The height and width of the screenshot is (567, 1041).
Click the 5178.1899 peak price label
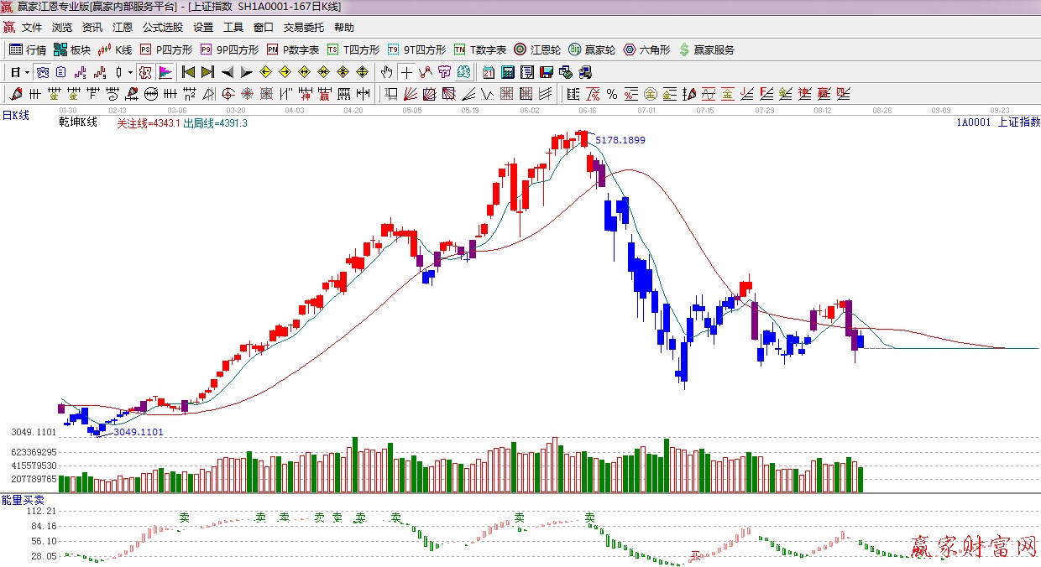pos(620,140)
